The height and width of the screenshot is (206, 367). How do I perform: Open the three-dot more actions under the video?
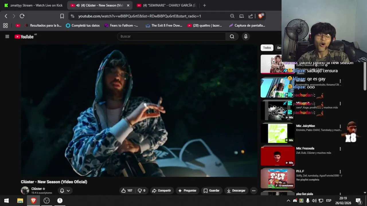click(253, 191)
